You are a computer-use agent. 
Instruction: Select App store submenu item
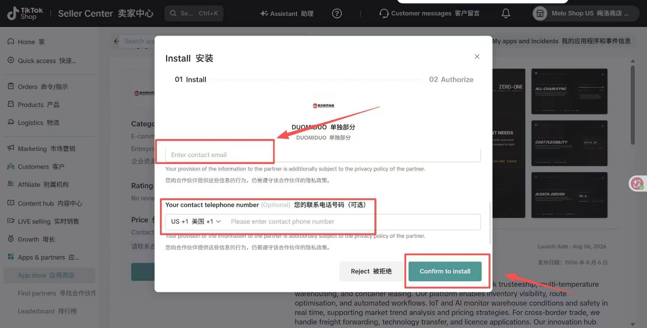(49, 275)
